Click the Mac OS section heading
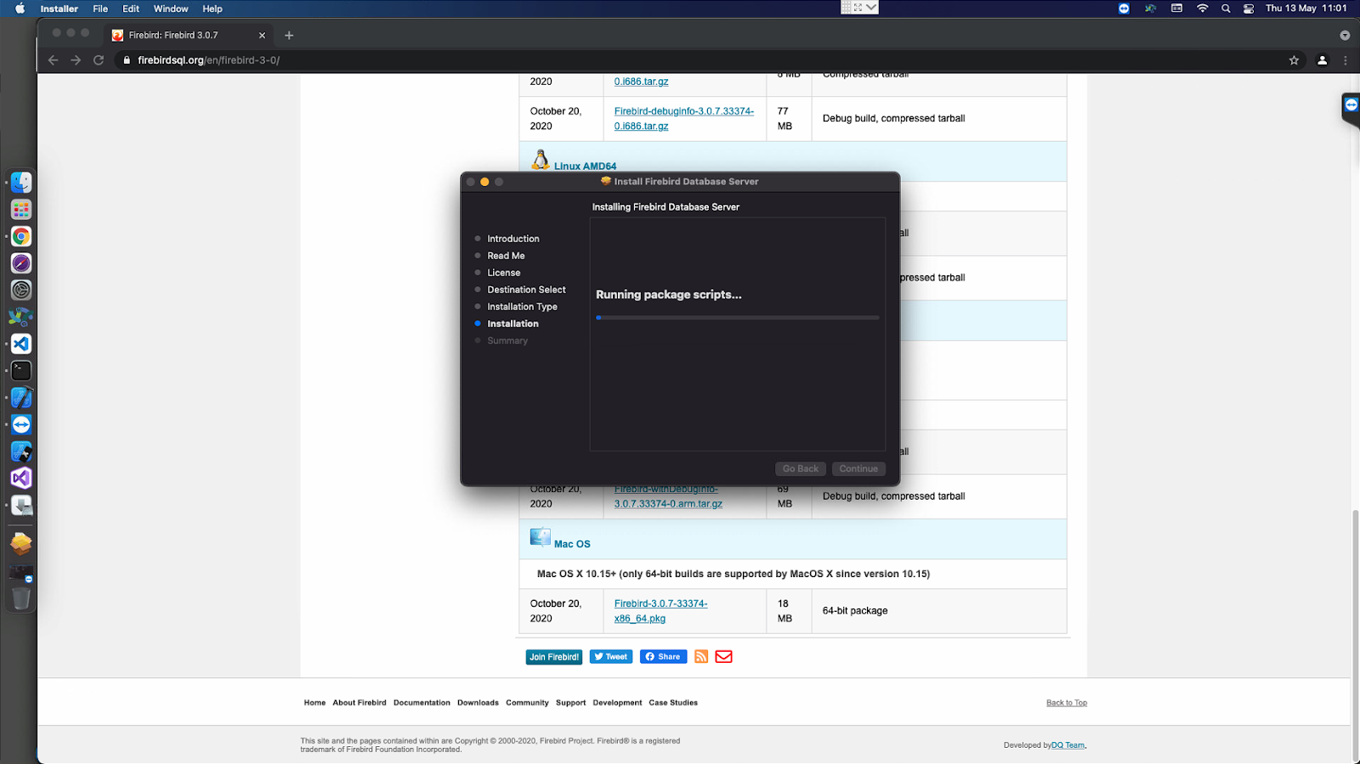This screenshot has height=764, width=1360. 572,544
